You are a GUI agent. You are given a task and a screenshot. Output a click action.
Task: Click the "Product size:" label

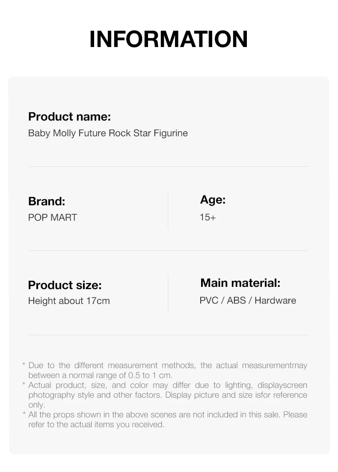pyautogui.click(x=65, y=285)
